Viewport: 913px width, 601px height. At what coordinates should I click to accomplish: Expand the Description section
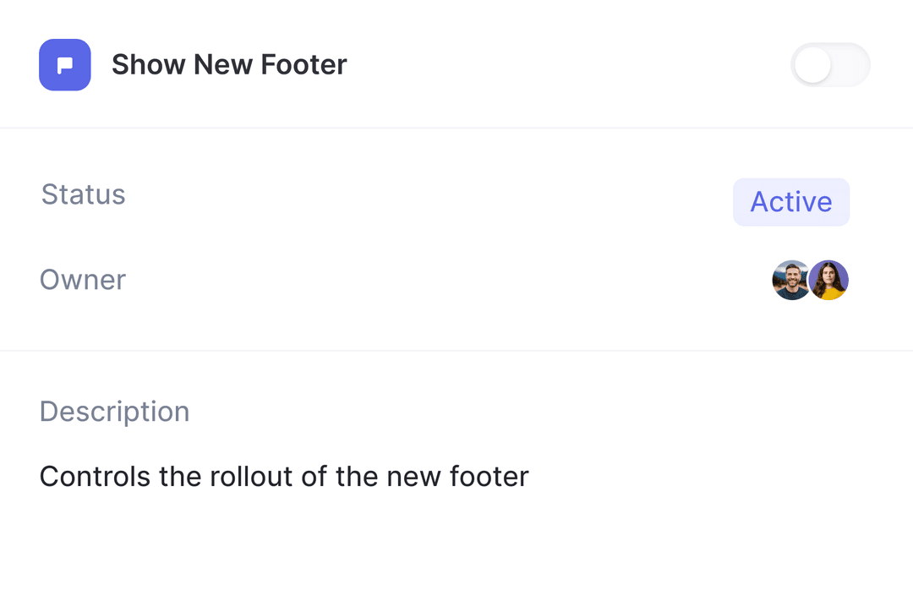114,412
